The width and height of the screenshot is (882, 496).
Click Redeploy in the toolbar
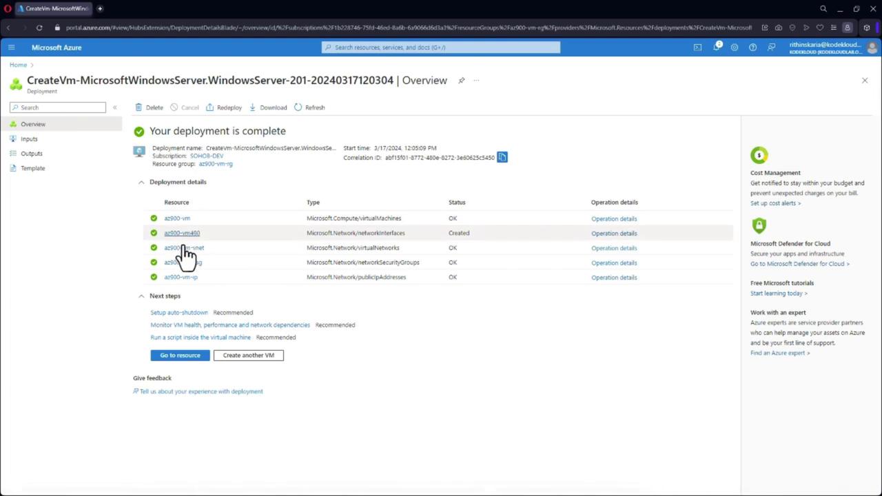click(x=224, y=107)
